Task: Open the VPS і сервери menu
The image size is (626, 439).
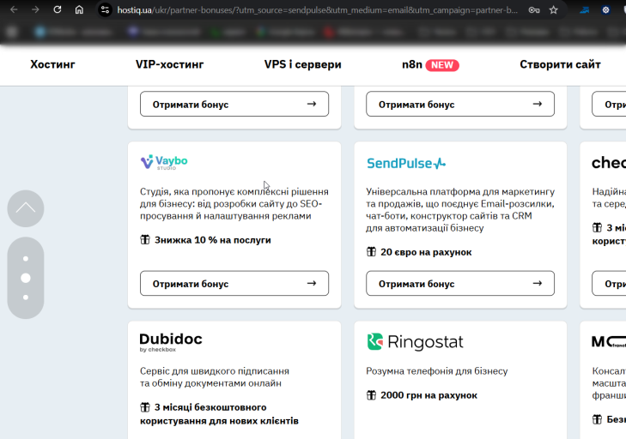Action: [x=302, y=64]
